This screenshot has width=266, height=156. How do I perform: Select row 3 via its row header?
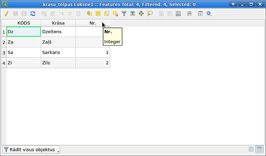[4, 52]
